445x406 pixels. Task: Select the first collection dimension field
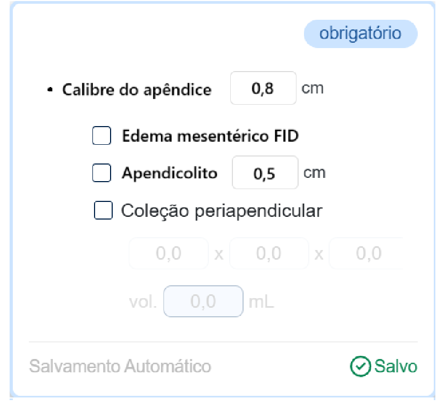pos(169,253)
